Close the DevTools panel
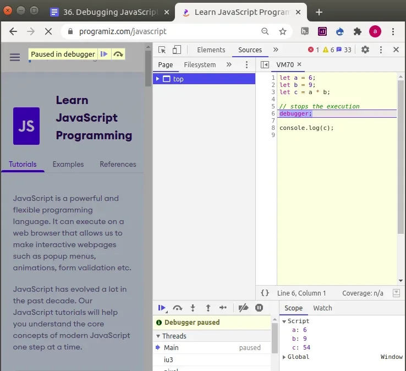406x371 pixels. click(x=396, y=50)
